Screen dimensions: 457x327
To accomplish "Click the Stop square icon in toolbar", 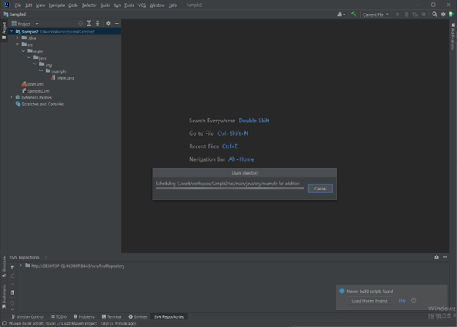I will pyautogui.click(x=424, y=14).
